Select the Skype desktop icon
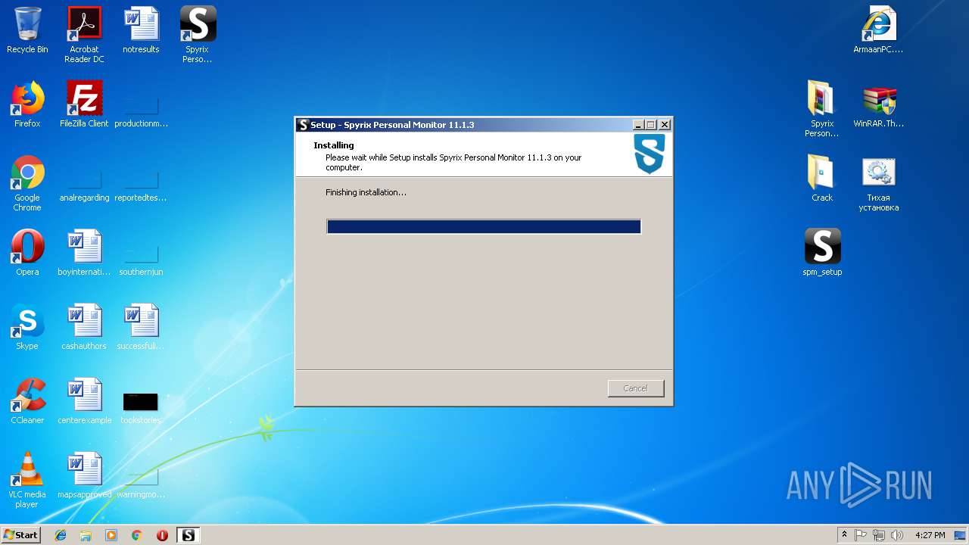Screen dimensions: 969x545 [x=27, y=327]
